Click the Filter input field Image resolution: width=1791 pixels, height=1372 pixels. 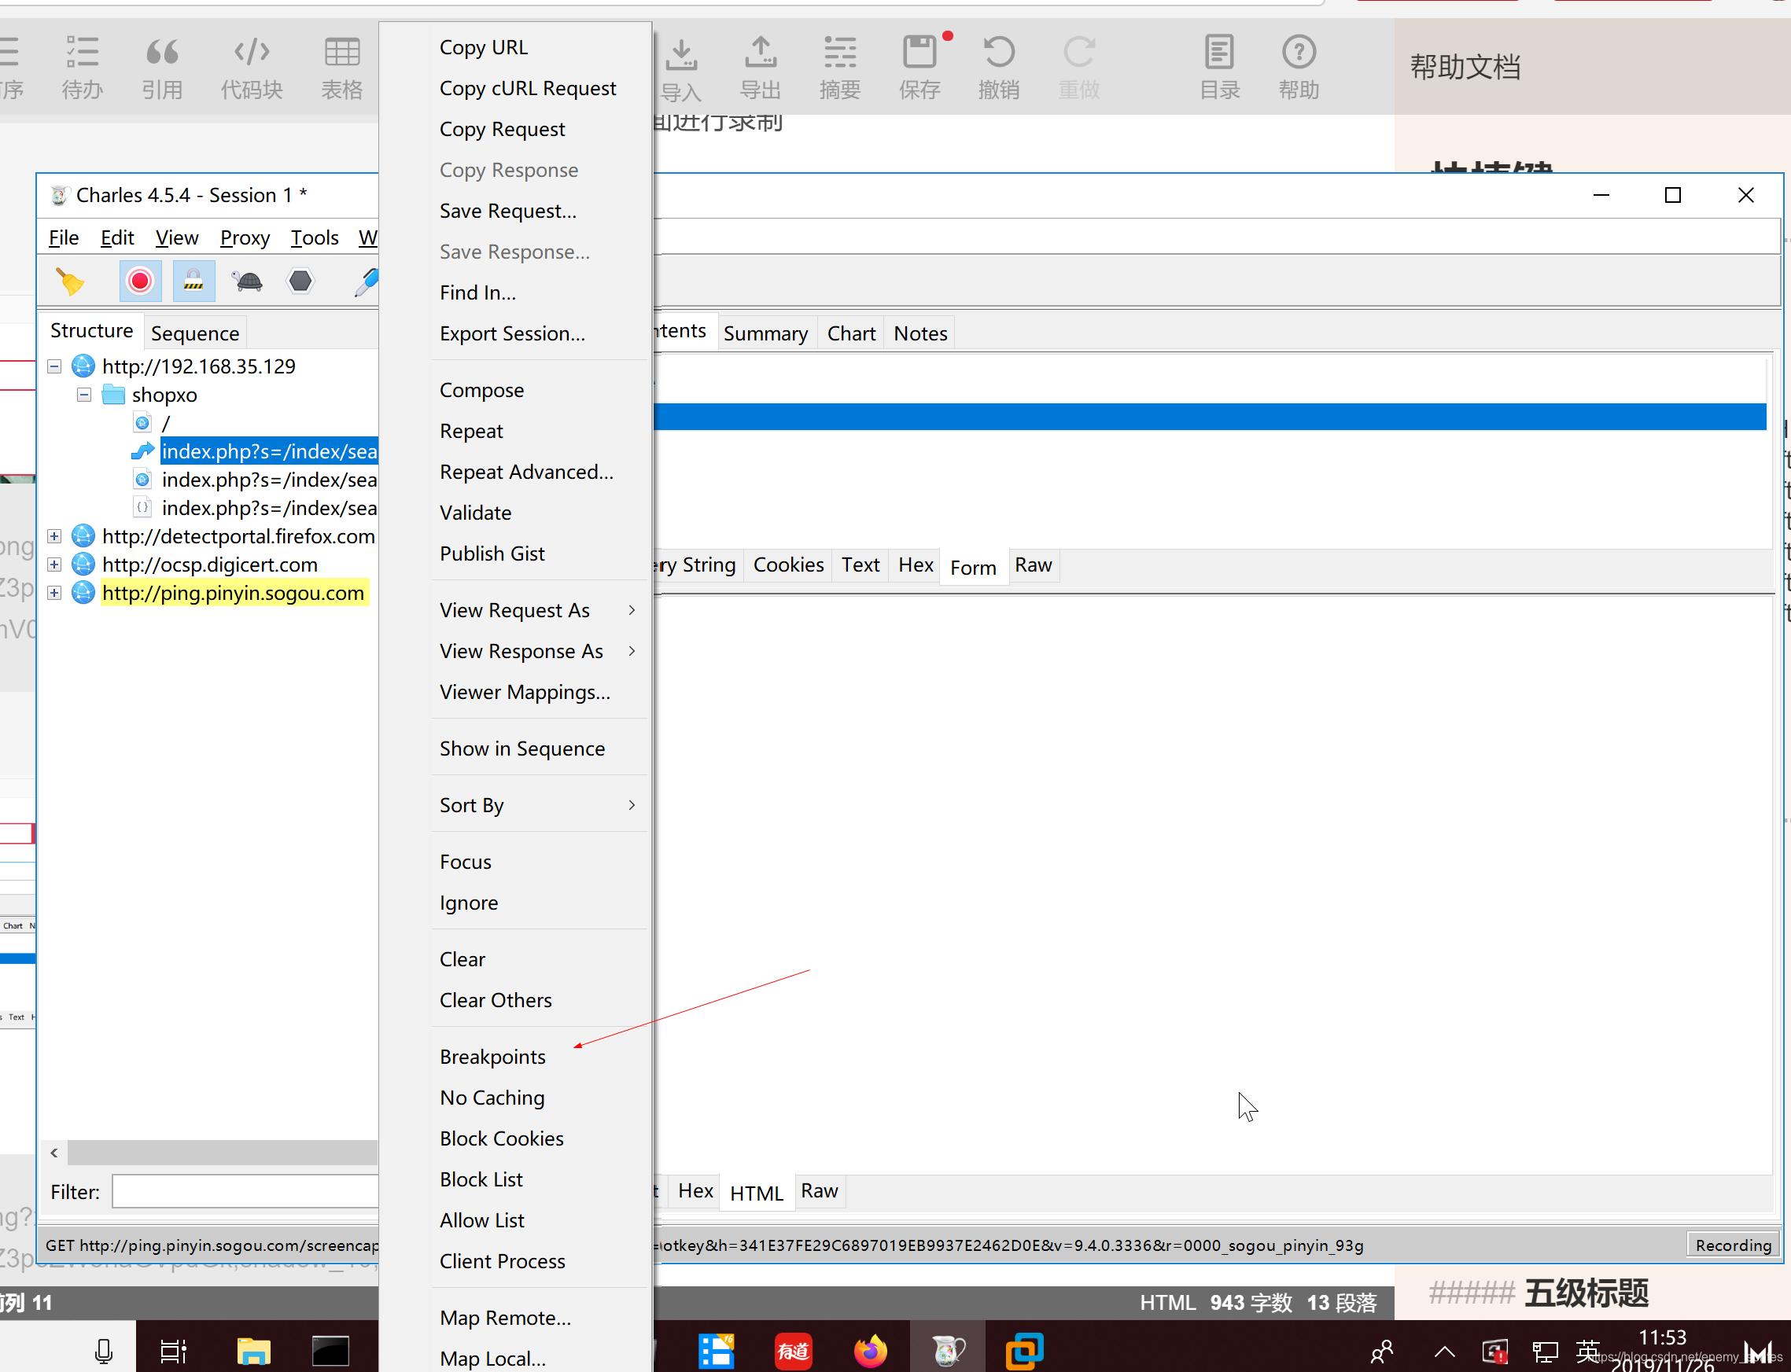point(245,1191)
